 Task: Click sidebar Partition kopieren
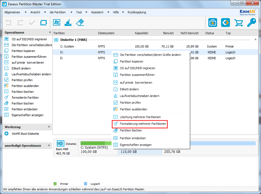(23, 51)
